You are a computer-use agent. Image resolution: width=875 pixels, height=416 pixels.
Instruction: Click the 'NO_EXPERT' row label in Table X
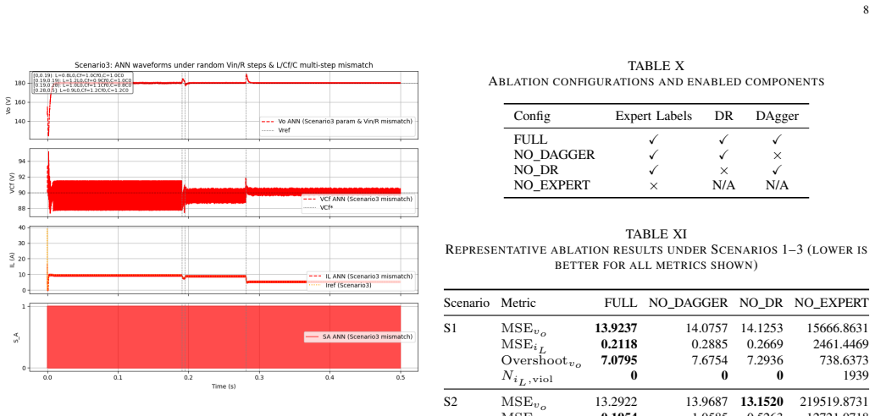551,185
